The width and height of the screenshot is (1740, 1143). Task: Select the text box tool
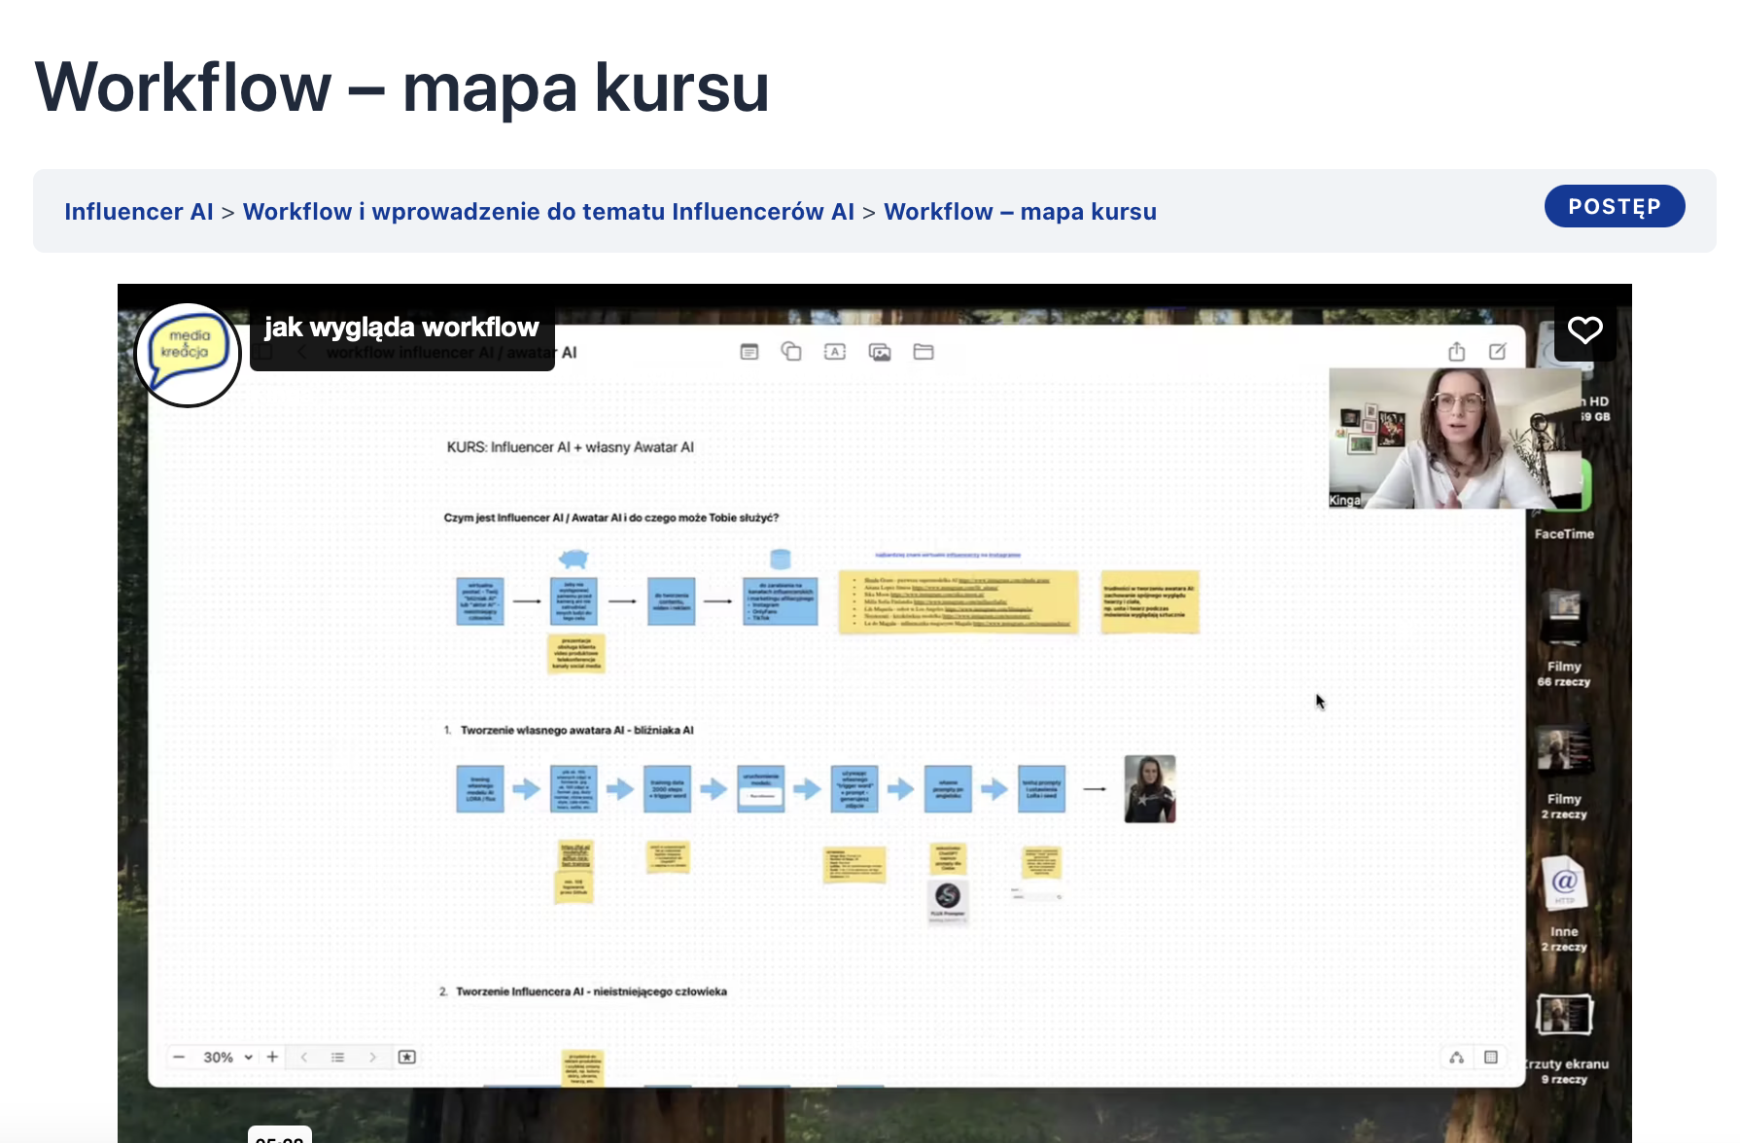coord(835,352)
